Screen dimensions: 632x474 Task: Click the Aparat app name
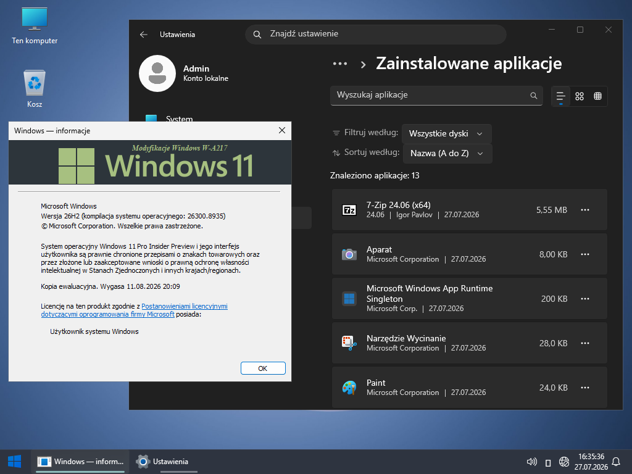coord(379,249)
